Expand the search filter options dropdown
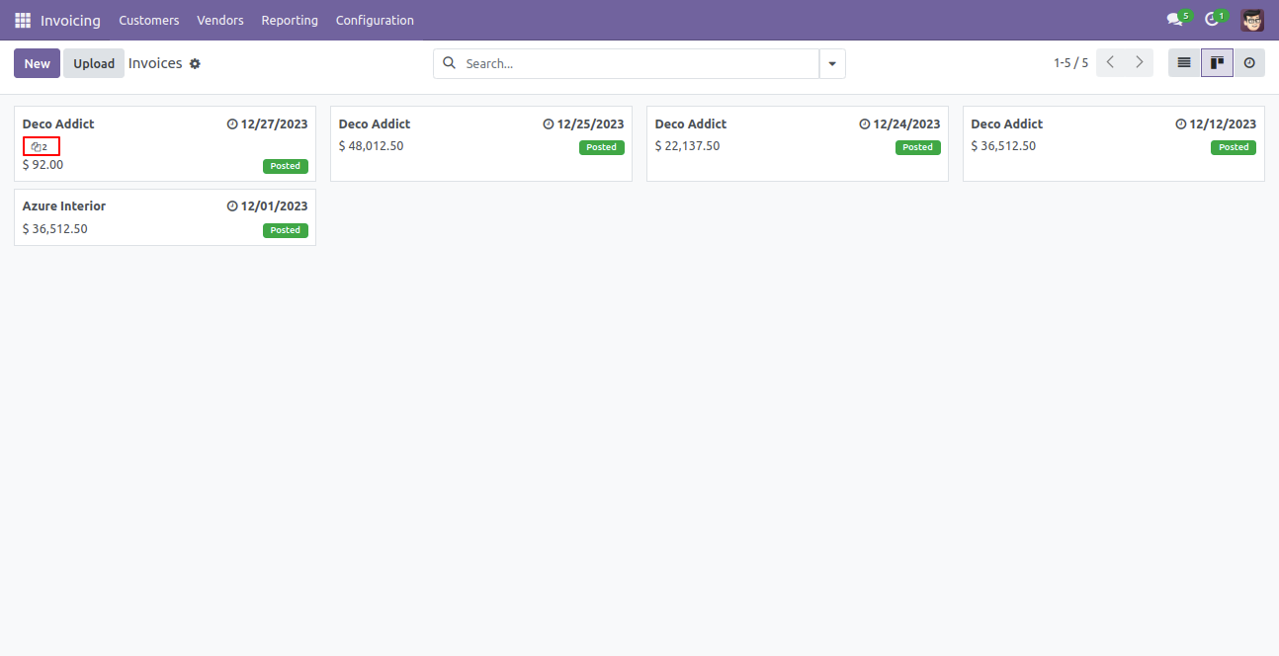This screenshot has width=1279, height=656. tap(832, 63)
